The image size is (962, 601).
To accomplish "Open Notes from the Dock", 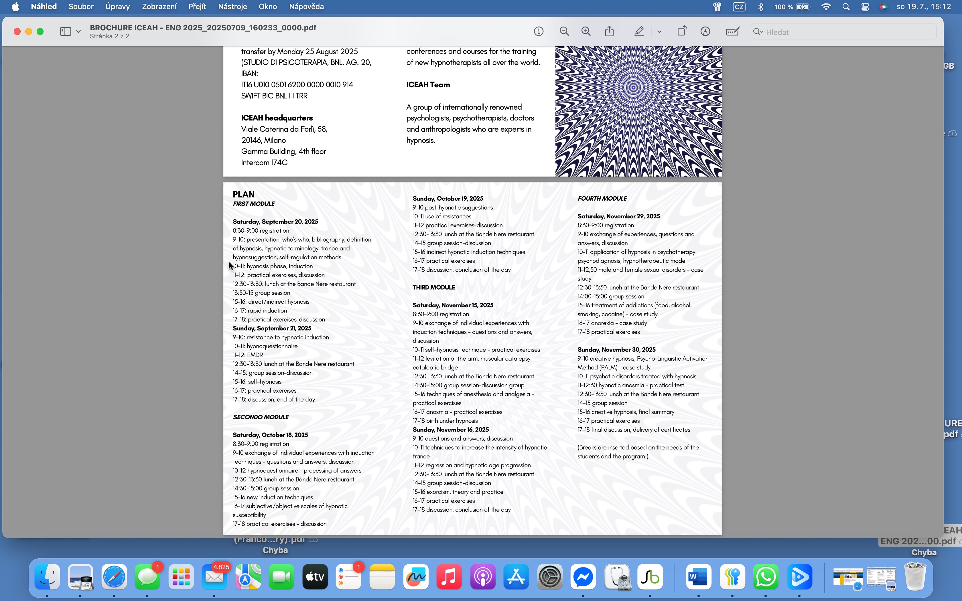I will 382,576.
